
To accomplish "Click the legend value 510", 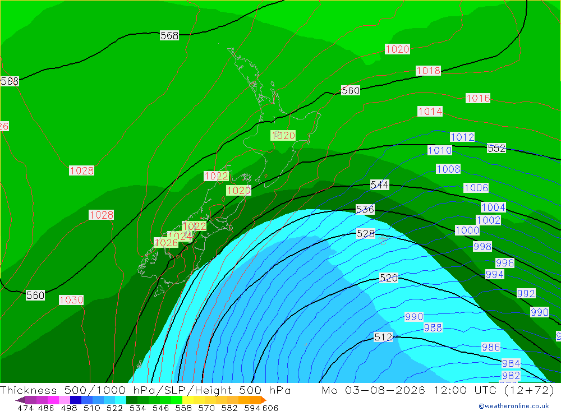I will click(x=91, y=408).
